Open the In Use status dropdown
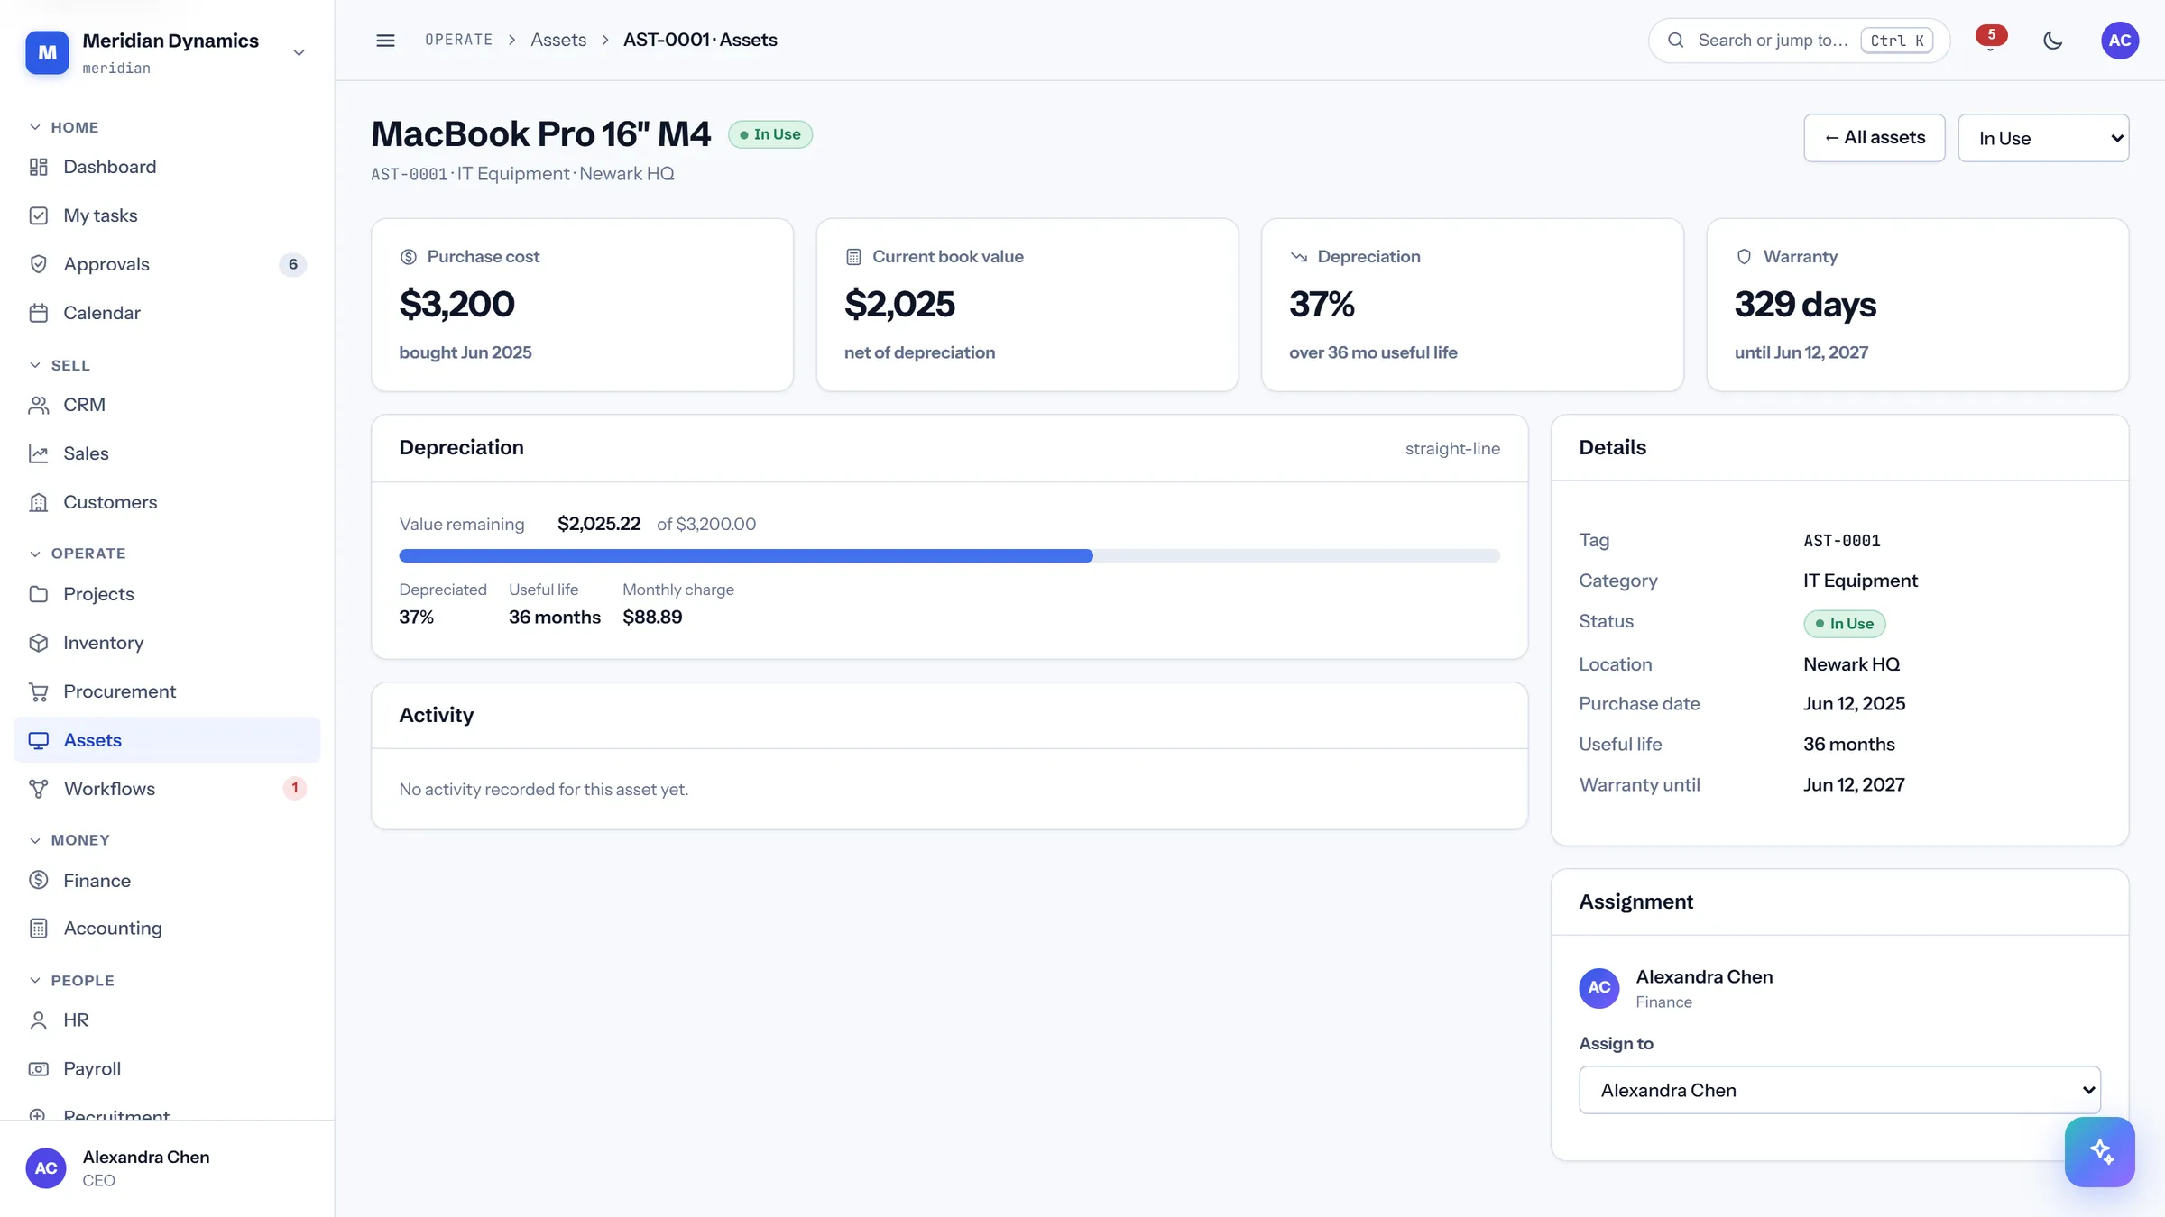Screen dimensions: 2165x1217 point(2043,138)
